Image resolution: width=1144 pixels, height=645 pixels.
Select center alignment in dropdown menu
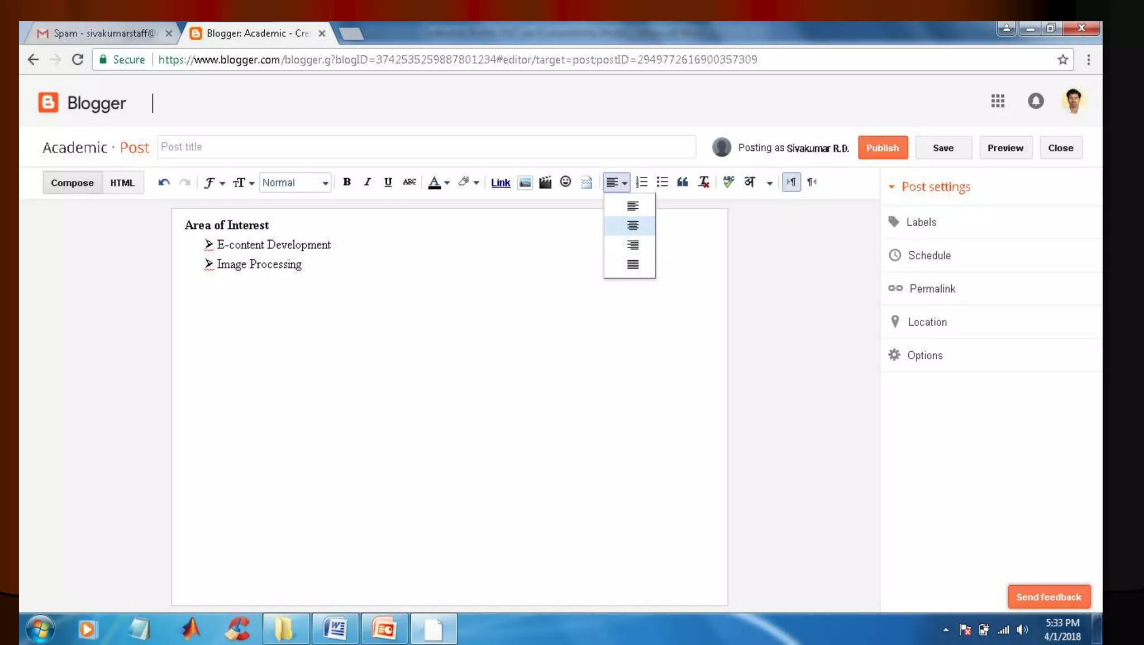pos(632,226)
